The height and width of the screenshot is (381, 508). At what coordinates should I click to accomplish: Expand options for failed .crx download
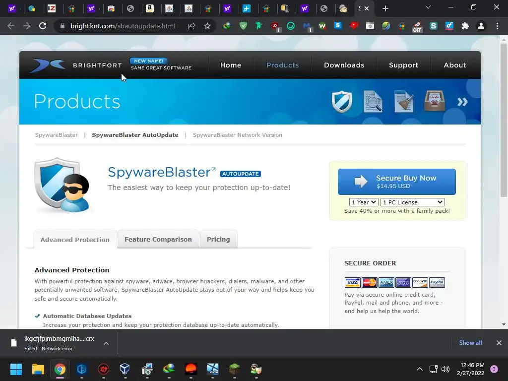tap(106, 343)
